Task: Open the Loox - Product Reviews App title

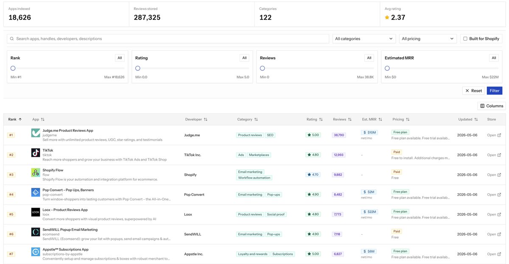Action: tap(65, 210)
